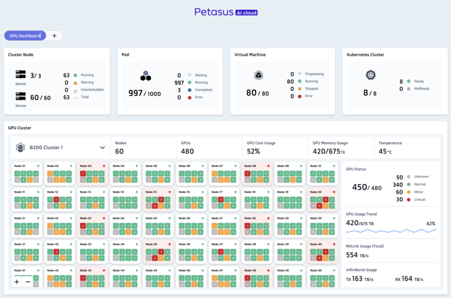Zoom in the node grid with plus
The image size is (451, 298).
click(17, 281)
